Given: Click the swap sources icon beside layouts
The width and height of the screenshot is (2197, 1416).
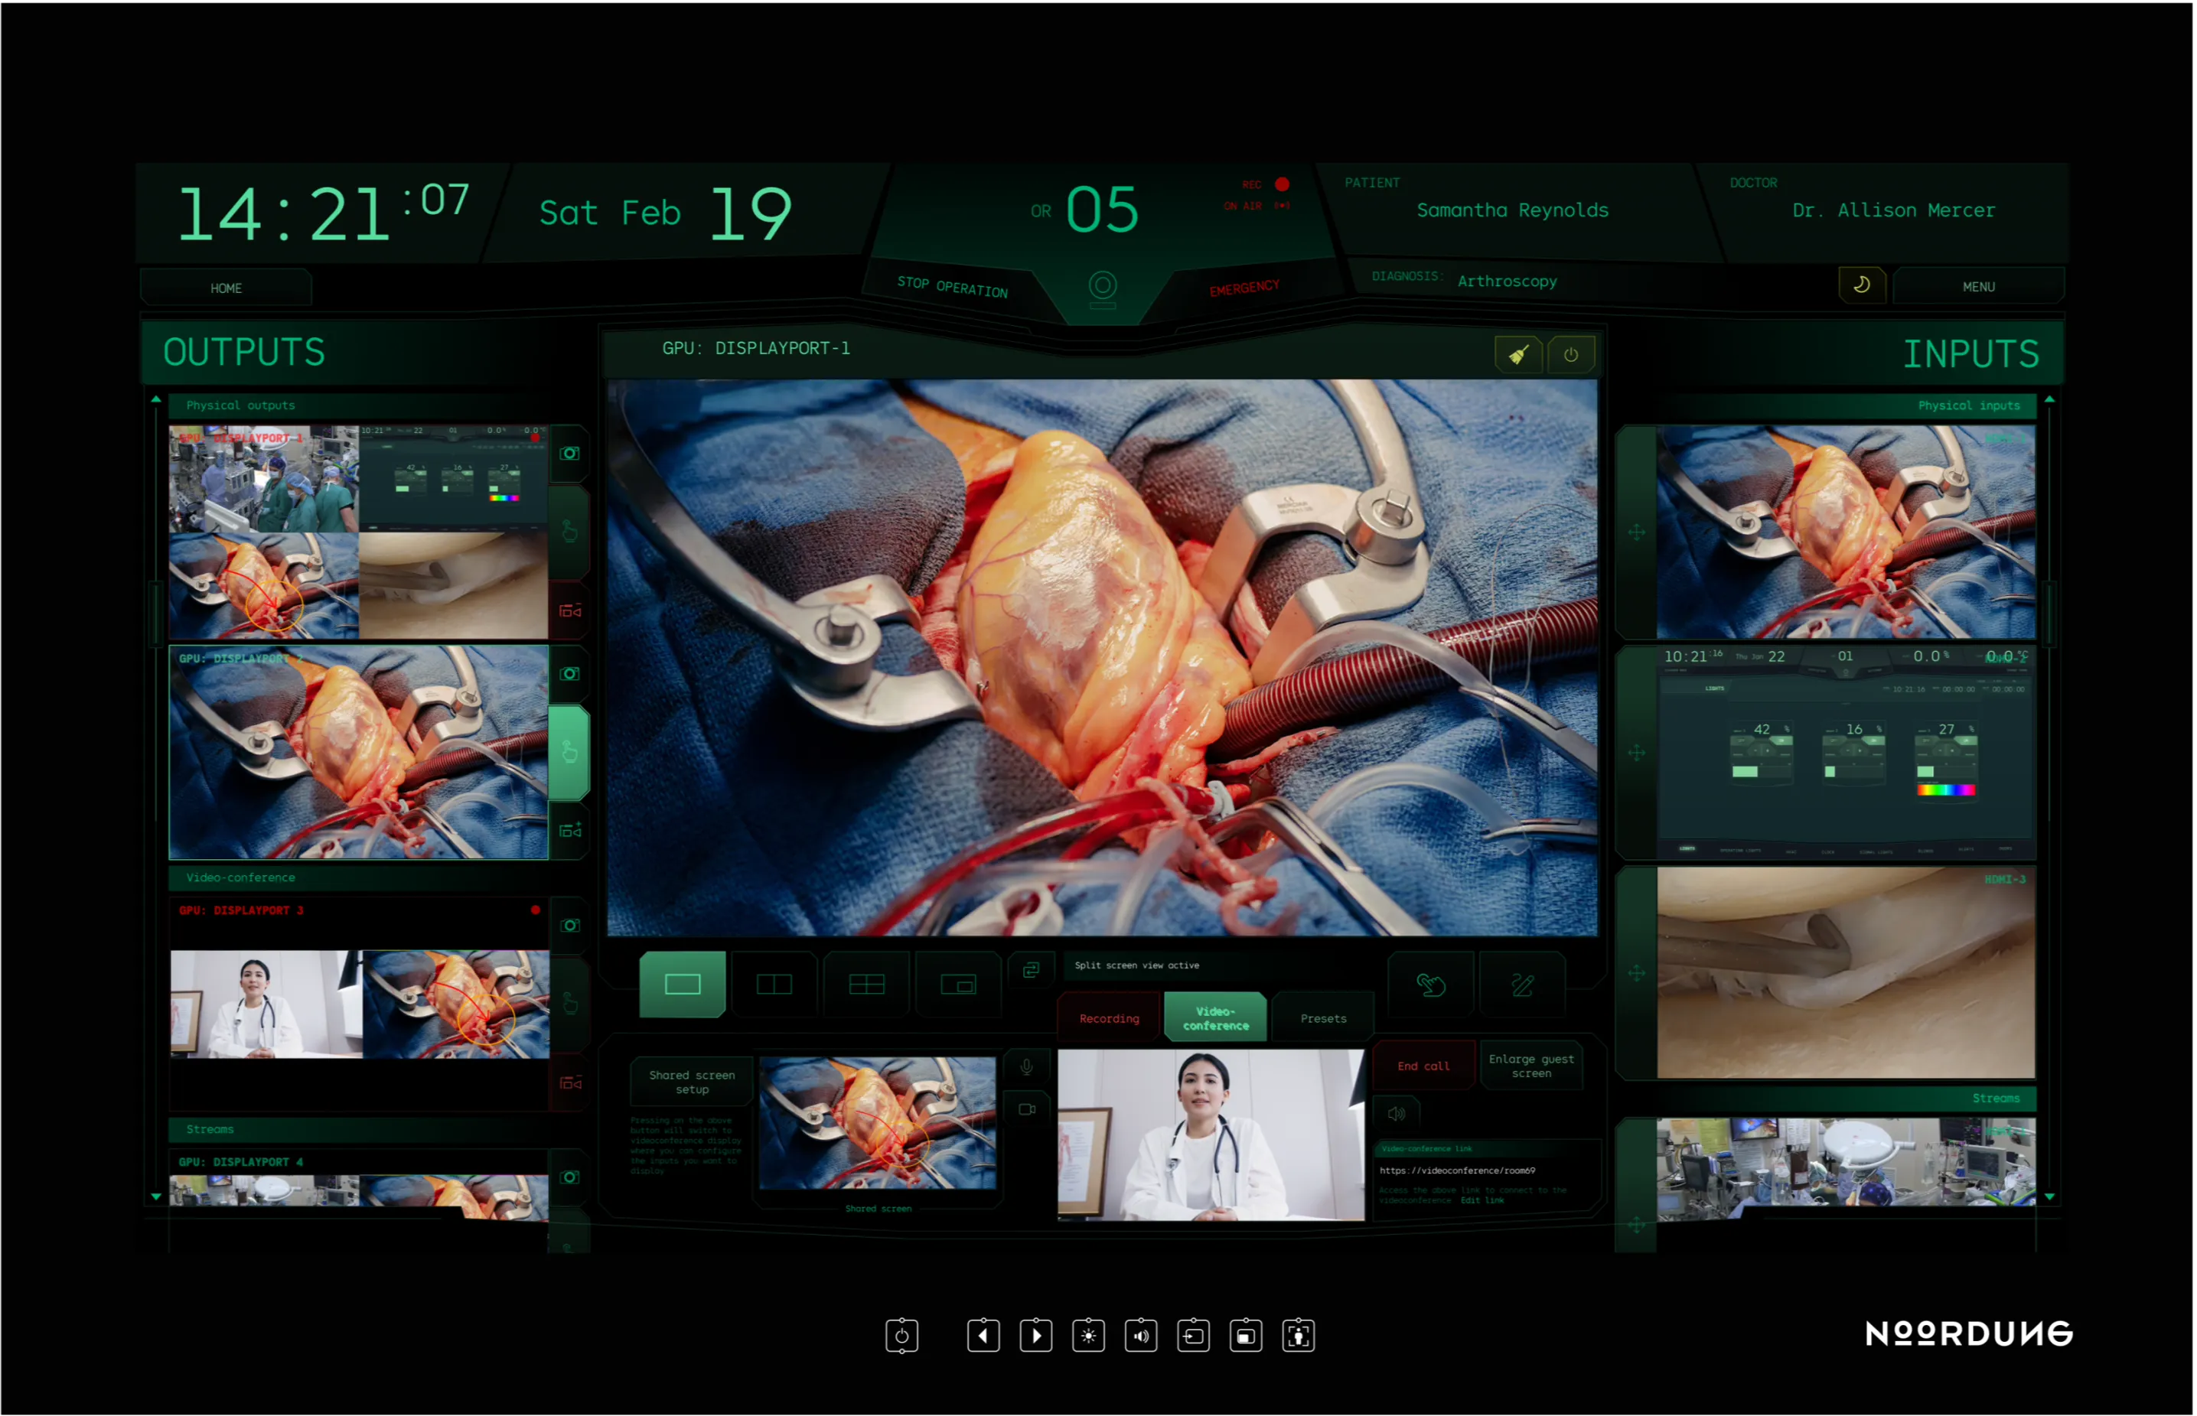Looking at the screenshot, I should point(1031,970).
